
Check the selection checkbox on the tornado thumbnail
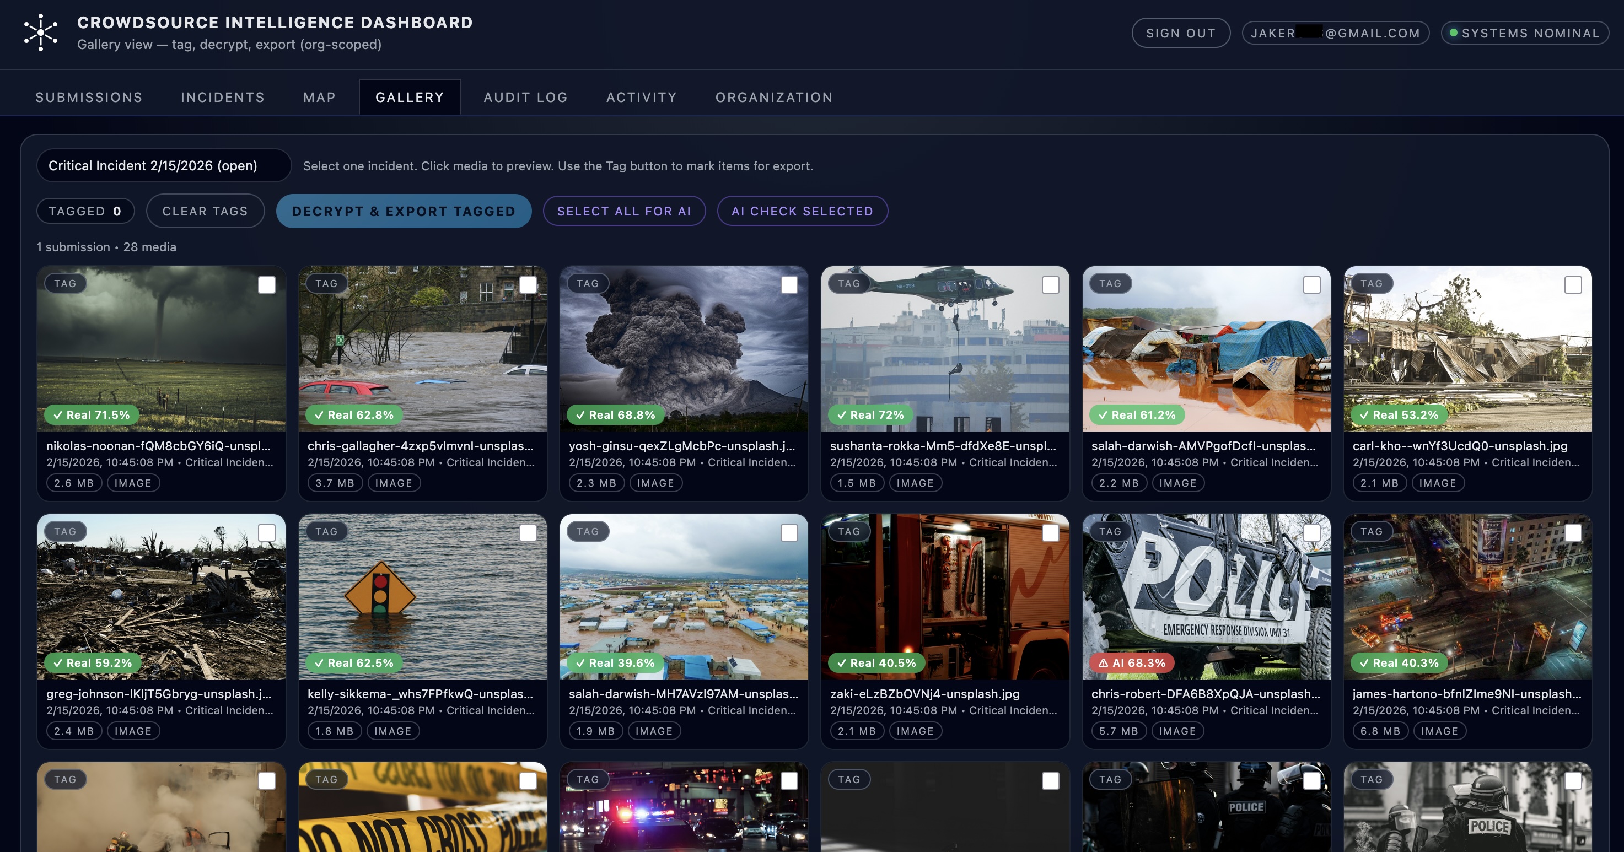coord(267,285)
